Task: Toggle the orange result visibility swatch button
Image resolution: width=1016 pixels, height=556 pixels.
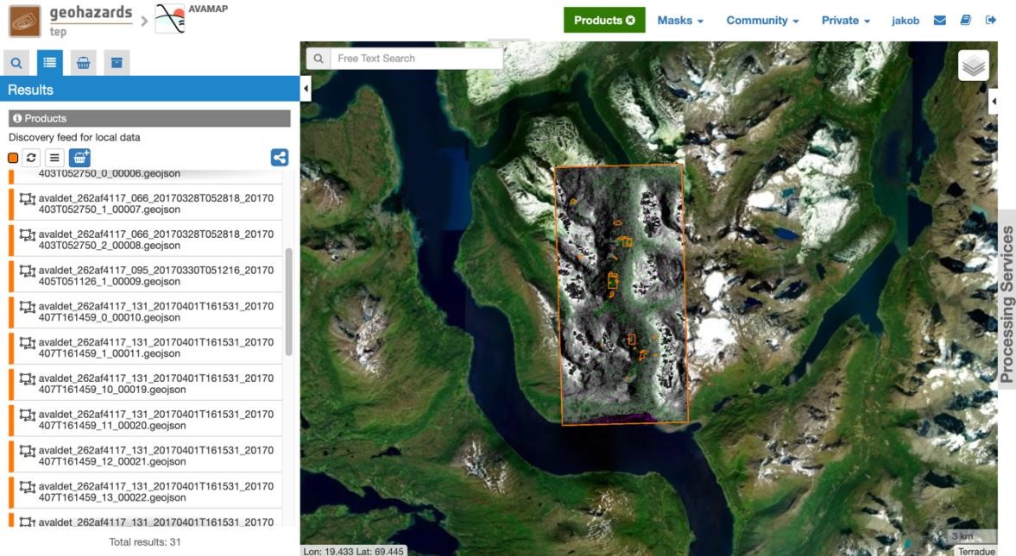Action: [10, 156]
